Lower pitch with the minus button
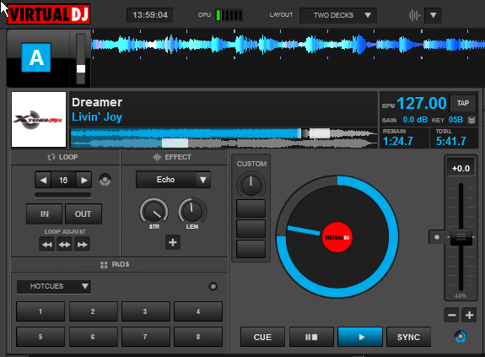The height and width of the screenshot is (357, 485). [x=451, y=316]
